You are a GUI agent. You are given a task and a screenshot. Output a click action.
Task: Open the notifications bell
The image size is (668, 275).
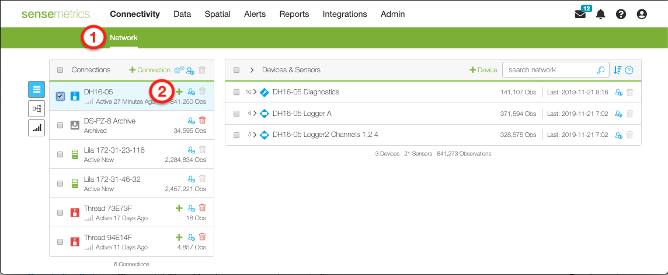[x=600, y=14]
